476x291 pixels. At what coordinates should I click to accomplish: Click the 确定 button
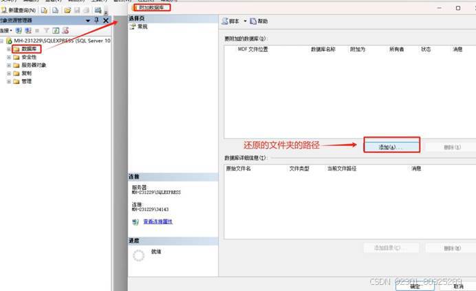(415, 286)
